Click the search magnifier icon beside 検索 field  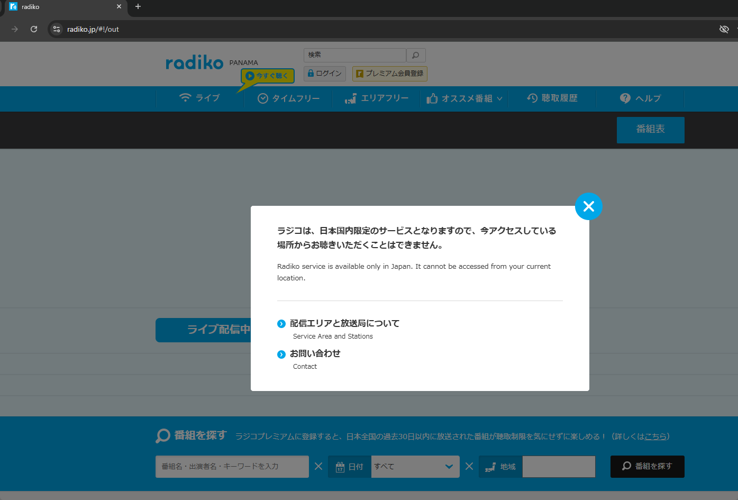pos(416,55)
